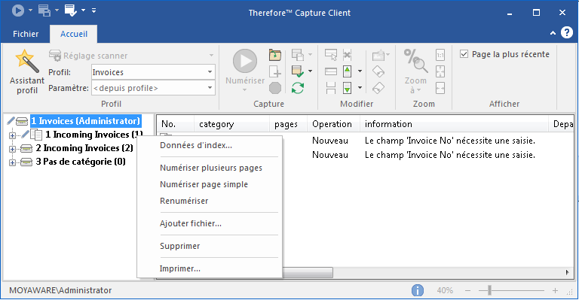Image resolution: width=579 pixels, height=300 pixels.
Task: Choose Données d'index... from context menu
Action: 196,145
